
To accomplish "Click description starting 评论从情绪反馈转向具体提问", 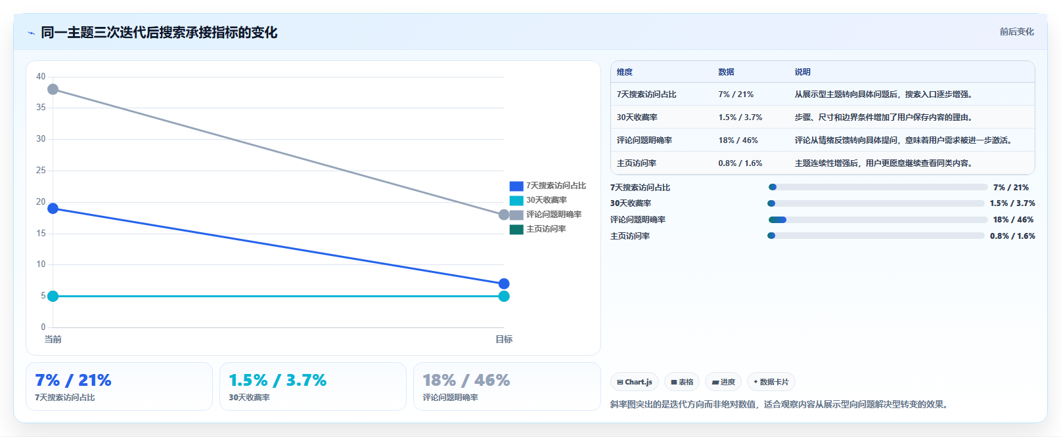I will (905, 140).
